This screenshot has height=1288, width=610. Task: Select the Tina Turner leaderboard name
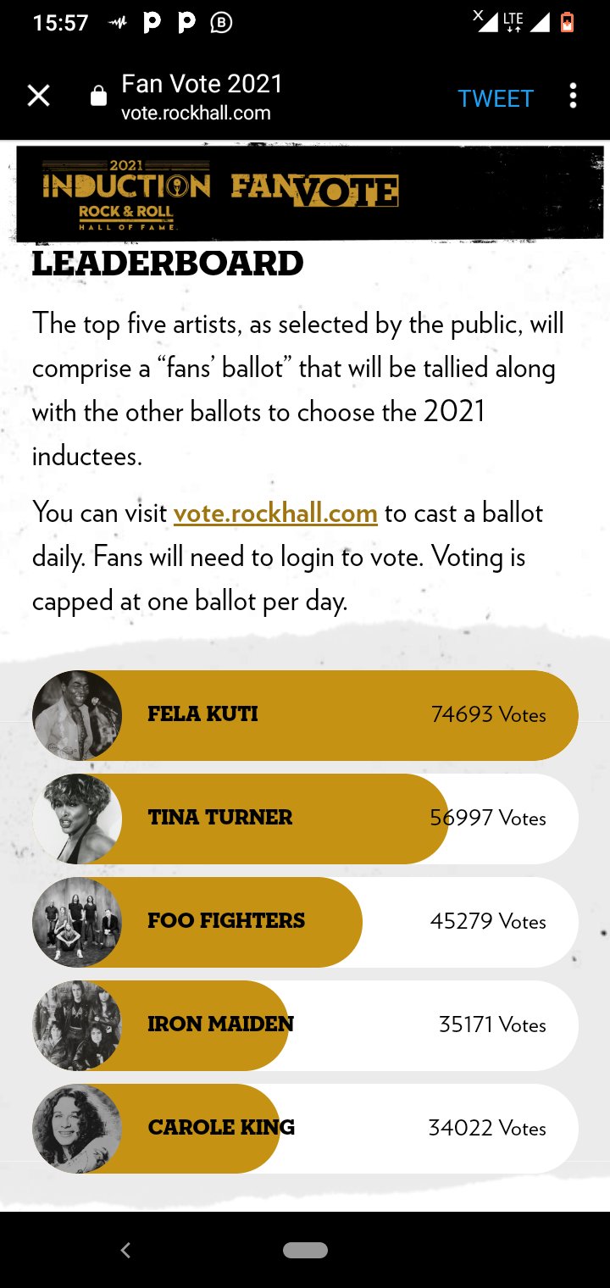tap(220, 818)
